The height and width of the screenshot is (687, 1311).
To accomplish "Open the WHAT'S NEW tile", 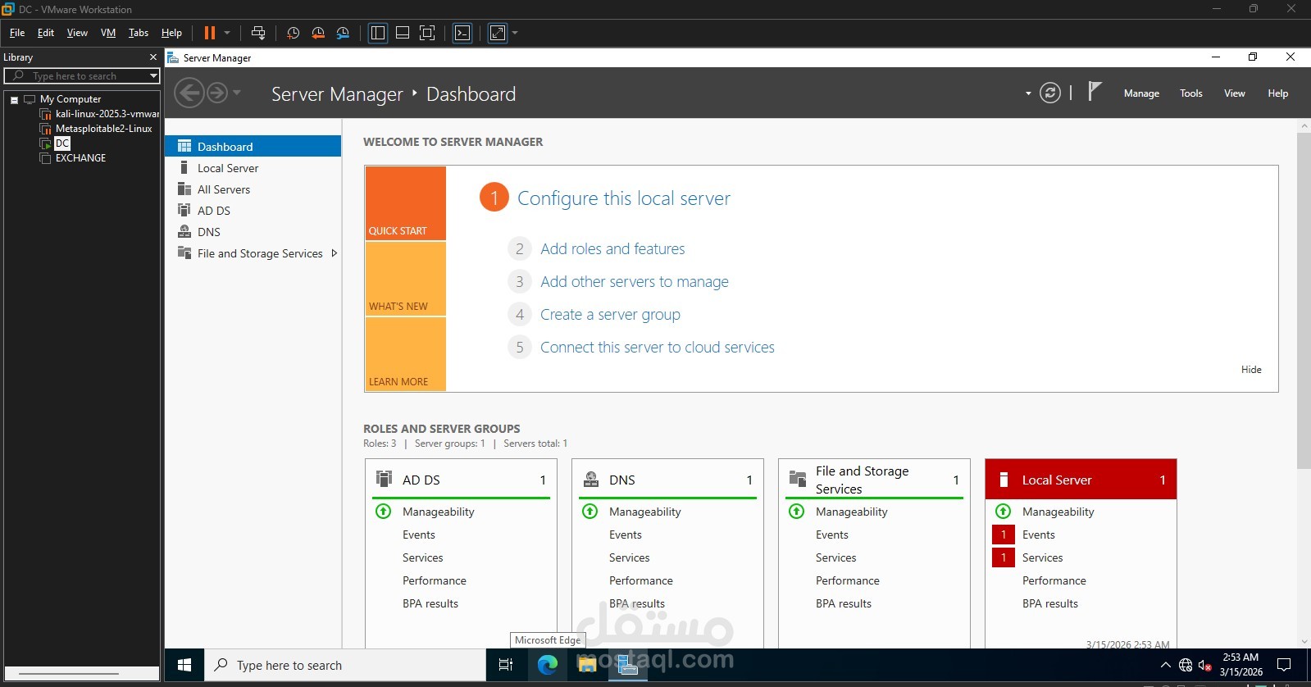I will pyautogui.click(x=406, y=279).
